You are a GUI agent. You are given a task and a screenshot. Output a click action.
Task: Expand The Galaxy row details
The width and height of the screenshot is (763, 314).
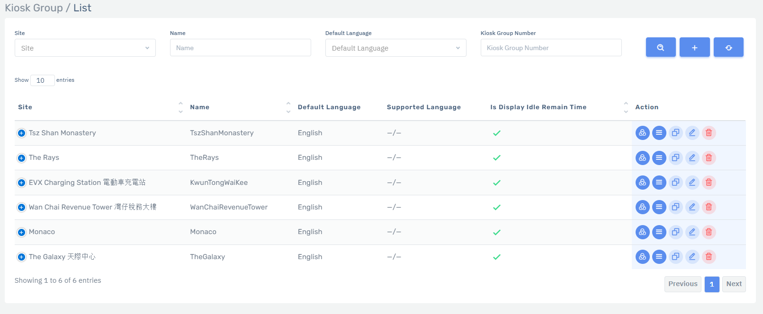tap(21, 257)
